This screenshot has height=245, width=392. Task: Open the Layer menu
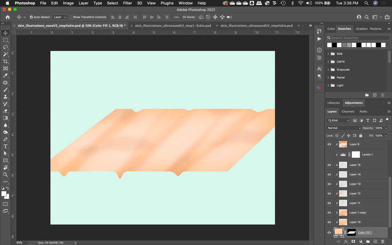(x=83, y=3)
